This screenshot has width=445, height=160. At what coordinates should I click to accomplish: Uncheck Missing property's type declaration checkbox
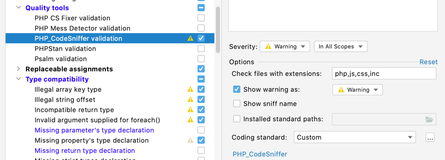point(201,140)
